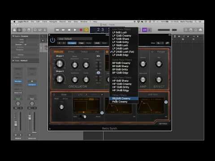Click the Shape 1 knob
The width and height of the screenshot is (215, 161).
[60, 64]
